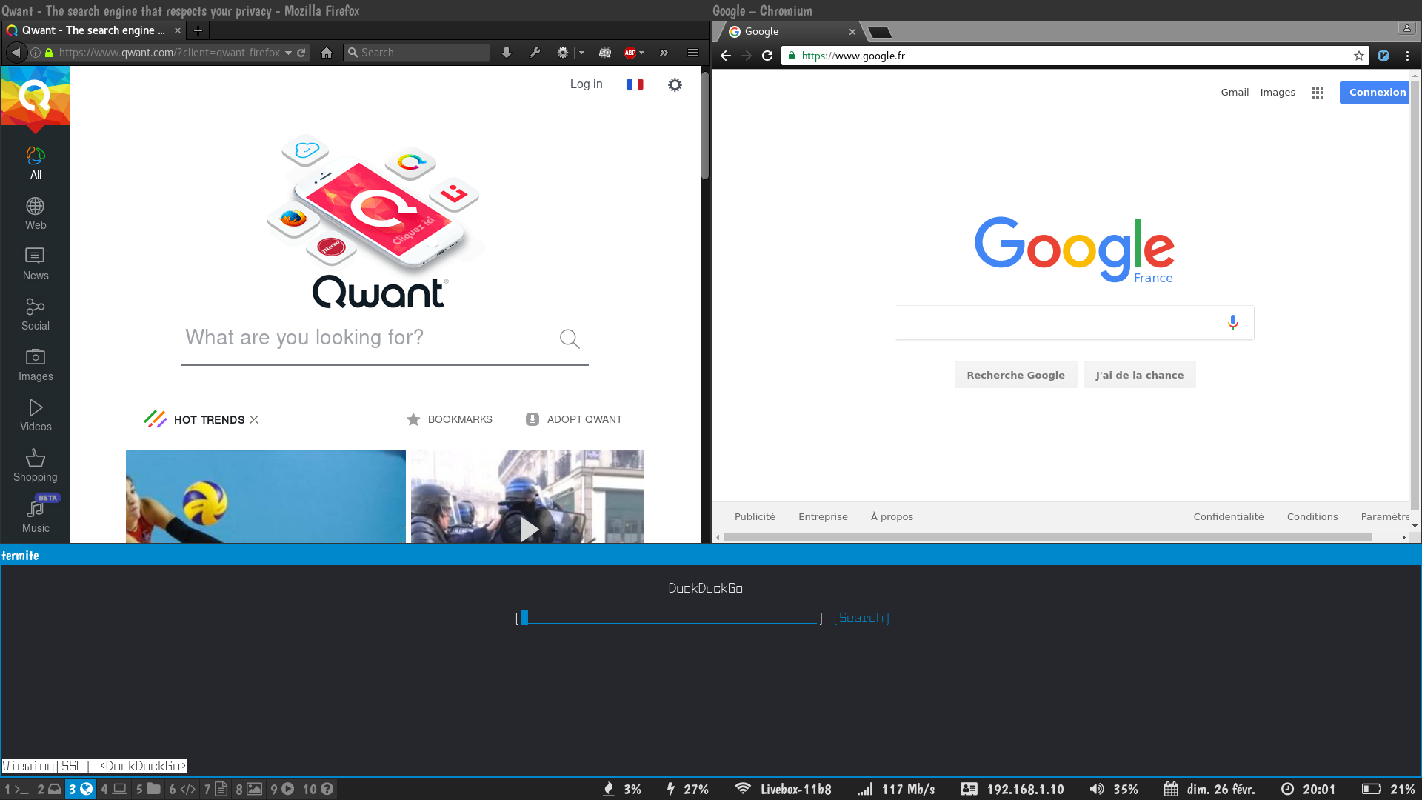This screenshot has height=800, width=1422.
Task: Toggle French flag language selector
Action: 635,84
